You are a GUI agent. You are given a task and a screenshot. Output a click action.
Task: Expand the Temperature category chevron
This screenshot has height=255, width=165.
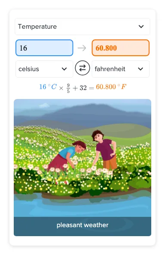click(141, 27)
